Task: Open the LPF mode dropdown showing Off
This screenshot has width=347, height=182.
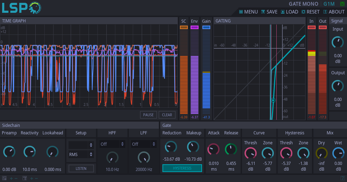Action: pos(144,144)
